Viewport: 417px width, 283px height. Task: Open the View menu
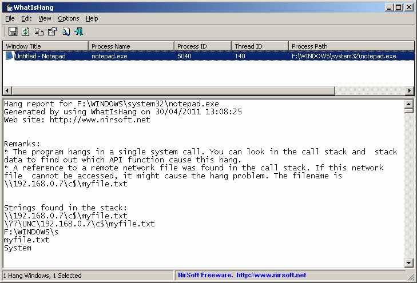[x=45, y=18]
